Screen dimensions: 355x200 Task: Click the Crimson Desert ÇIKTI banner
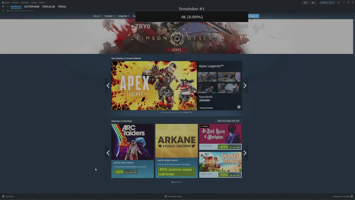pos(176,36)
